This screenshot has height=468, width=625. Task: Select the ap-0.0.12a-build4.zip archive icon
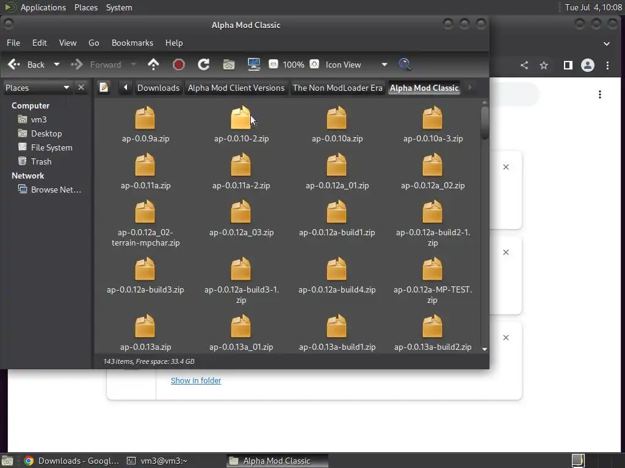pyautogui.click(x=337, y=269)
